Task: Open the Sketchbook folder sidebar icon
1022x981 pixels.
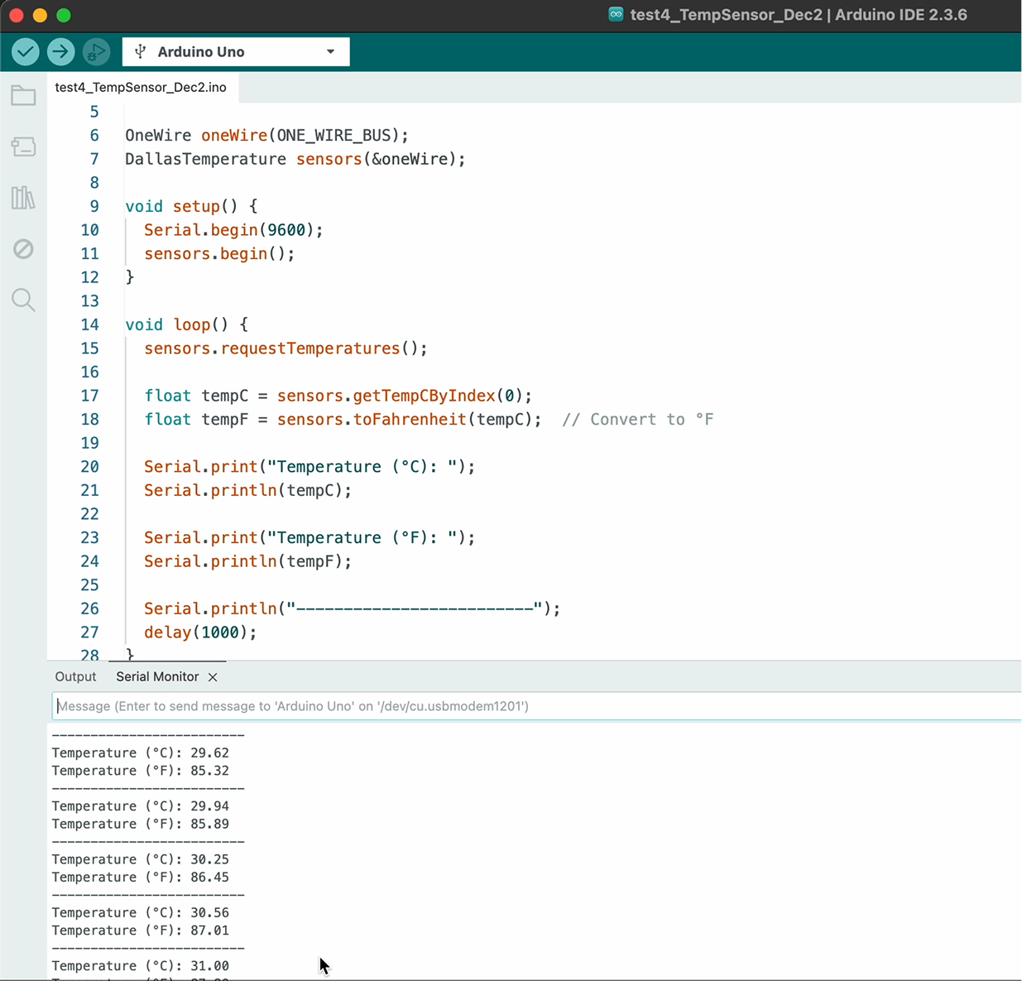Action: [23, 96]
